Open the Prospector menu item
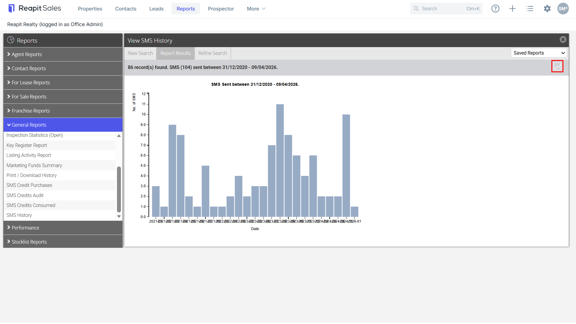The width and height of the screenshot is (576, 324). point(221,9)
